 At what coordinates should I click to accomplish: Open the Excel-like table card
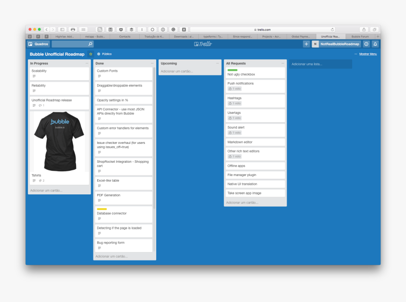(x=124, y=183)
